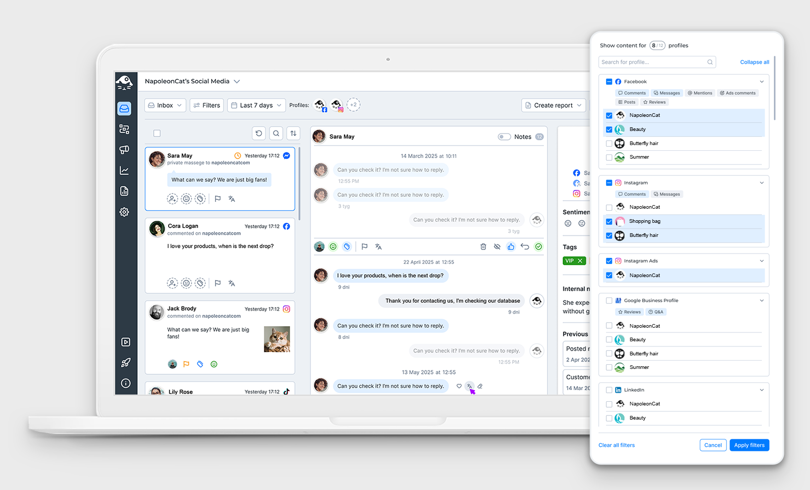Click the Cancel button

(713, 445)
